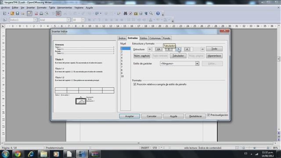Click the Nonprinting Characters pilcrow icon

click(x=146, y=14)
